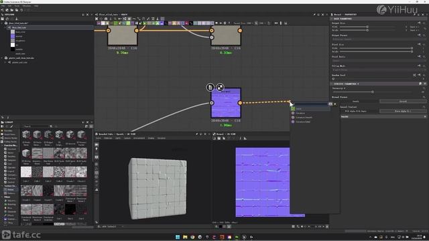429x241 pixels.
Task: Open the Edit menu
Action: coord(10,6)
